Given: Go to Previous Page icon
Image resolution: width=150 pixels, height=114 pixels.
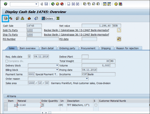Looking at the screenshot, I should point(89,4).
